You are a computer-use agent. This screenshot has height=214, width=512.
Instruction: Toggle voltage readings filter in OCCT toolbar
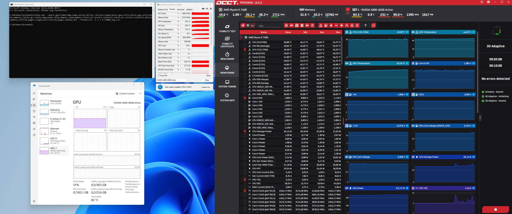click(x=326, y=25)
